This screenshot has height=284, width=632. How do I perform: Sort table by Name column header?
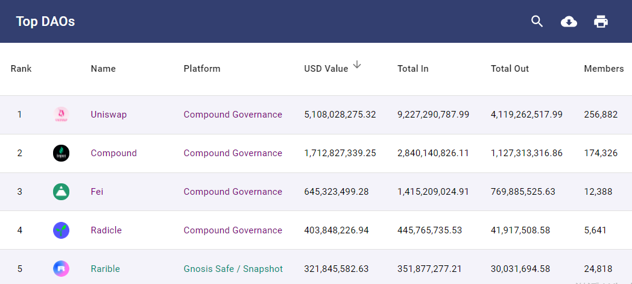coord(103,69)
